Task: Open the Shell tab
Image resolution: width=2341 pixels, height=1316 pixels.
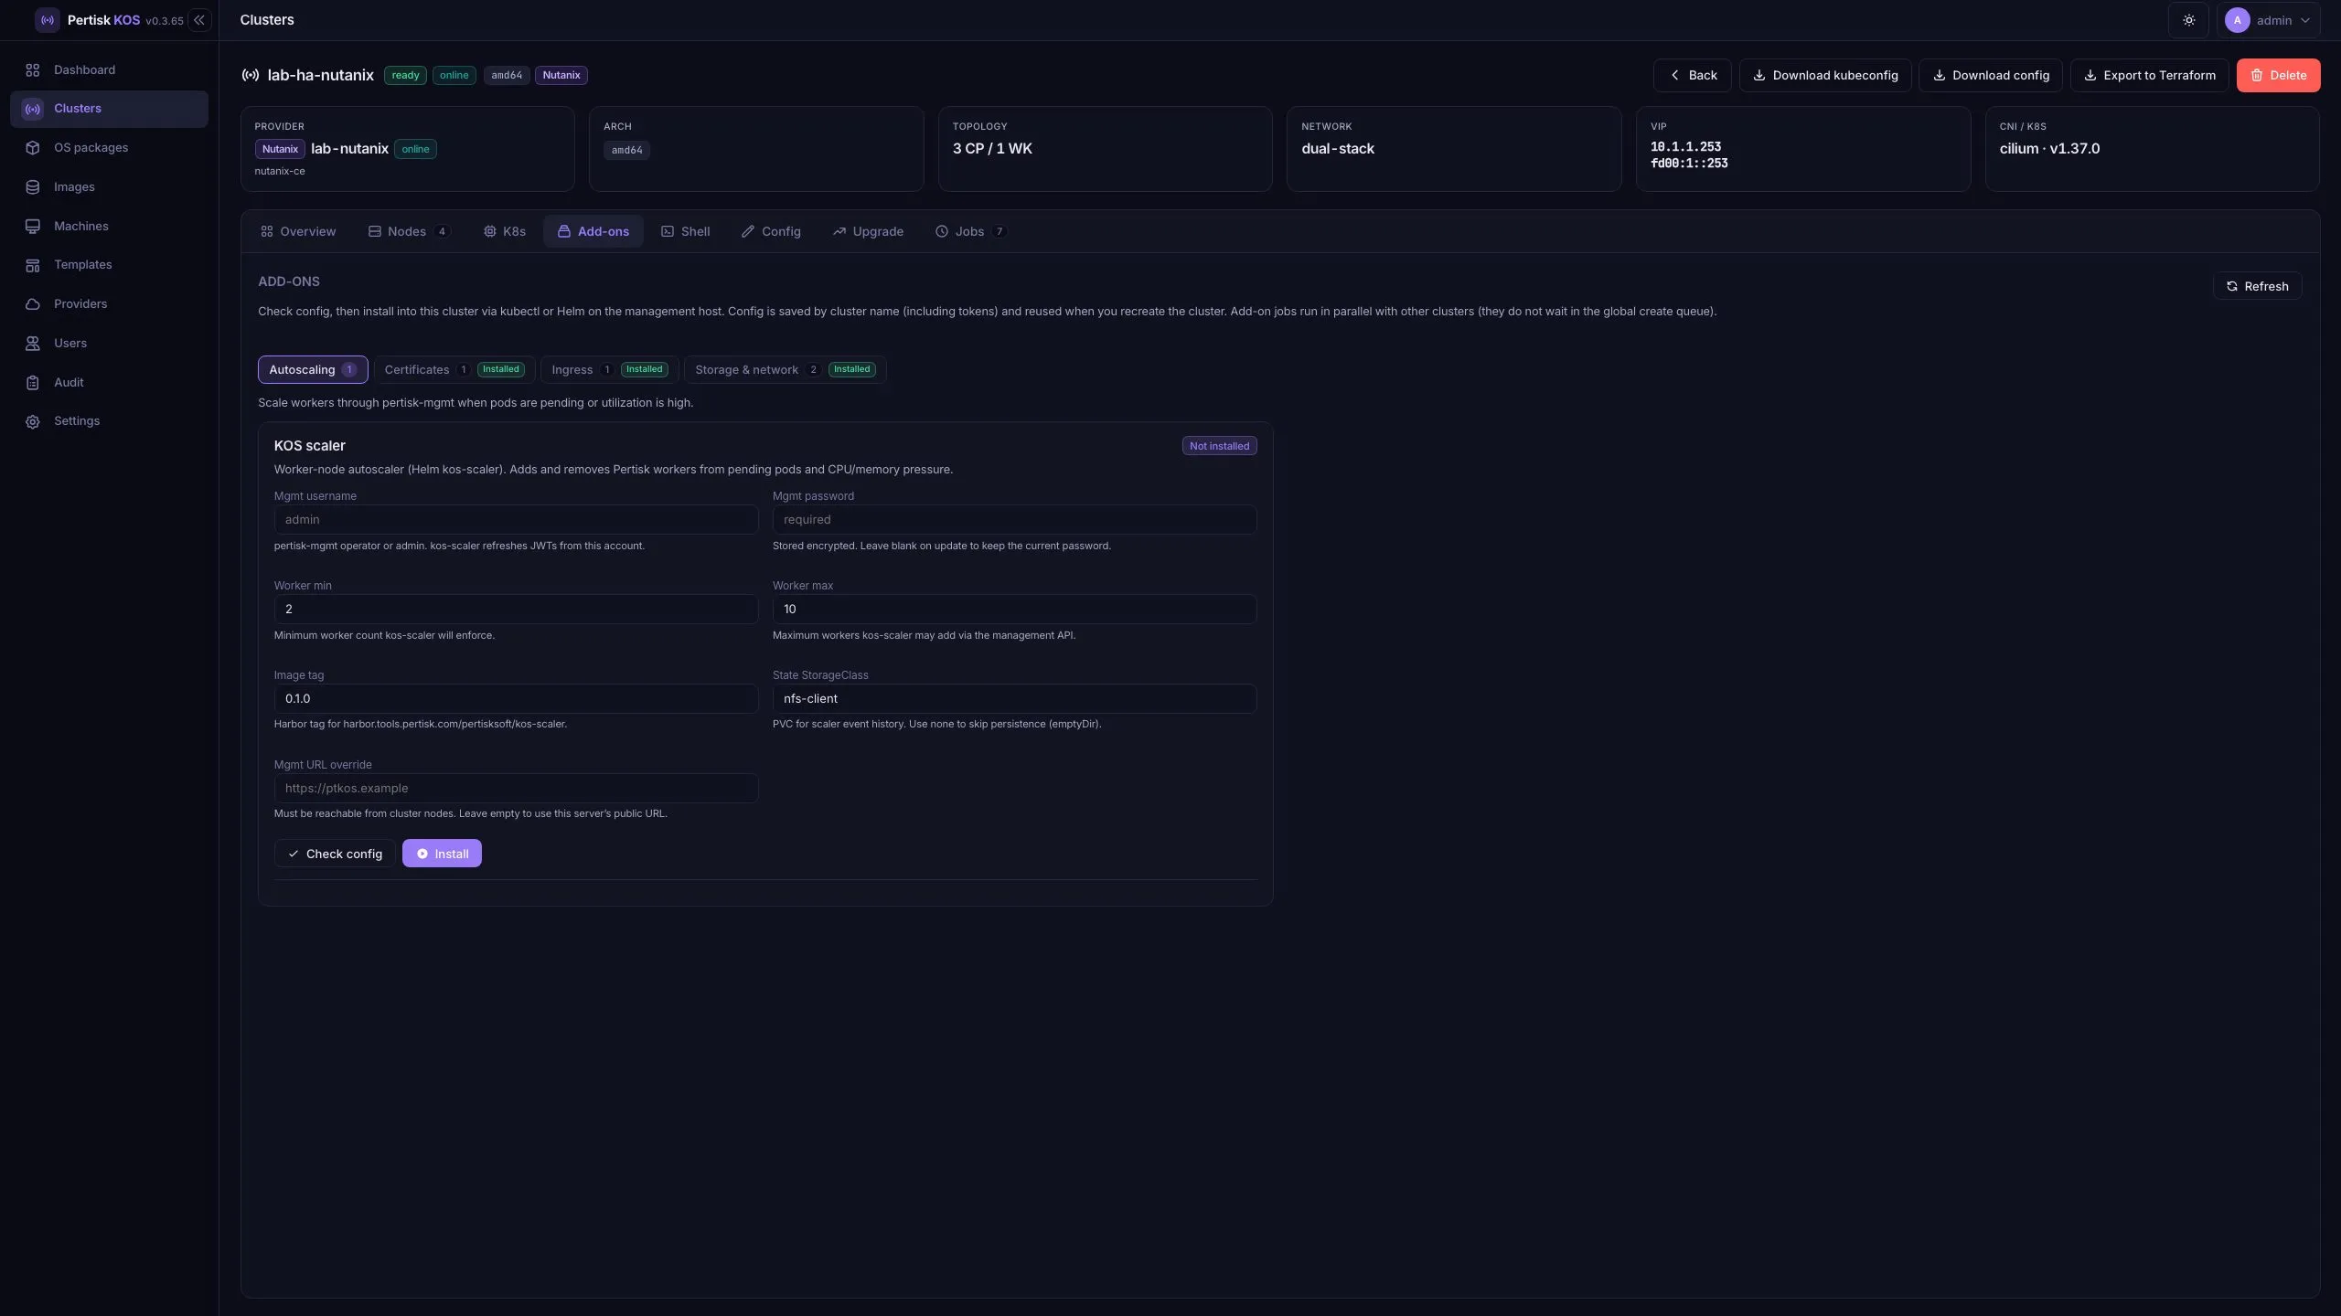Action: coord(686,231)
